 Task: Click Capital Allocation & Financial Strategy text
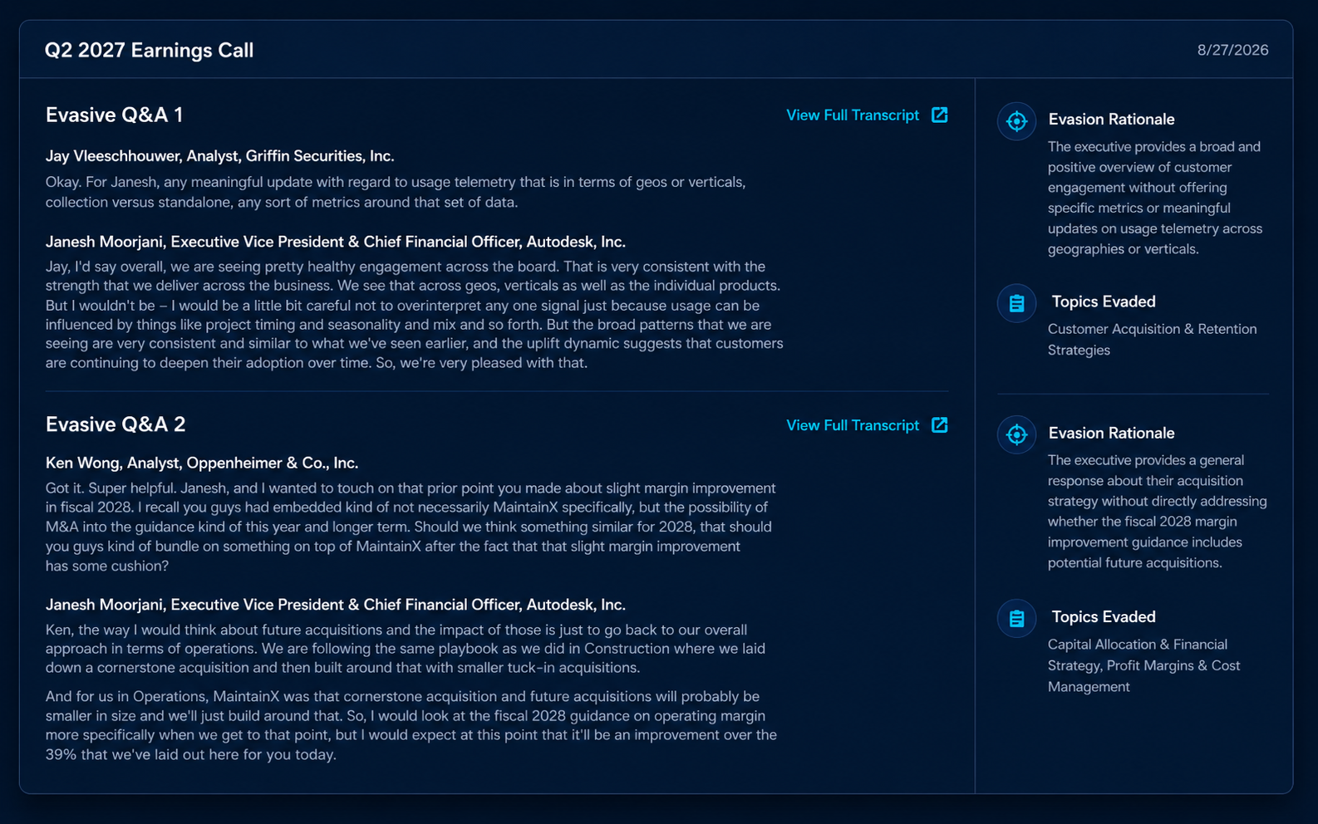(1144, 665)
